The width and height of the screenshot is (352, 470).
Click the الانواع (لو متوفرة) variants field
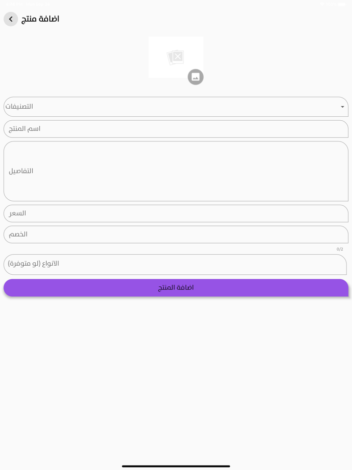pos(176,264)
